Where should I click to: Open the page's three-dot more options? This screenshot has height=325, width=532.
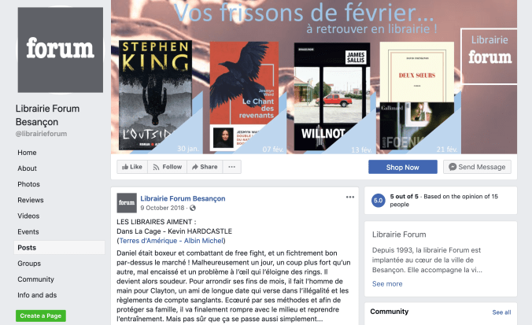point(231,167)
